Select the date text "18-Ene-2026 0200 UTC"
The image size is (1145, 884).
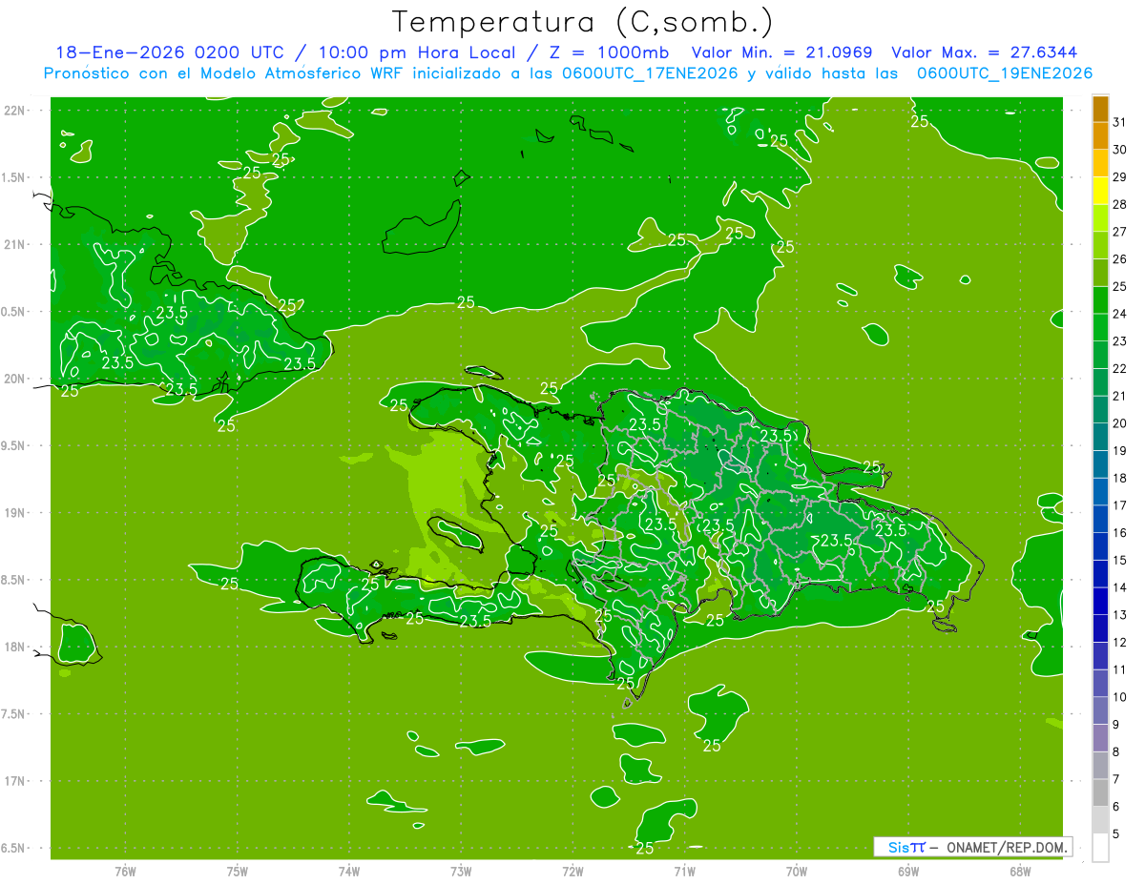pos(172,53)
